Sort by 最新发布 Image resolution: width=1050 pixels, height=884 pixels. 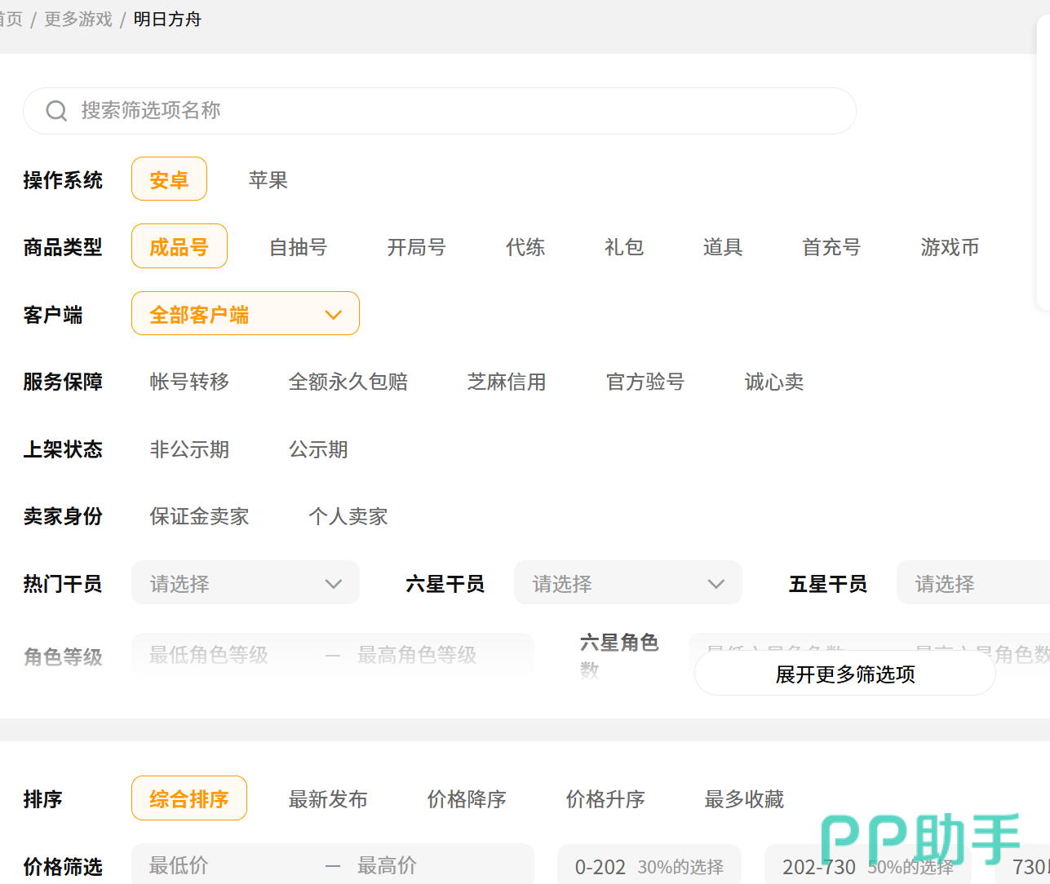click(x=328, y=799)
